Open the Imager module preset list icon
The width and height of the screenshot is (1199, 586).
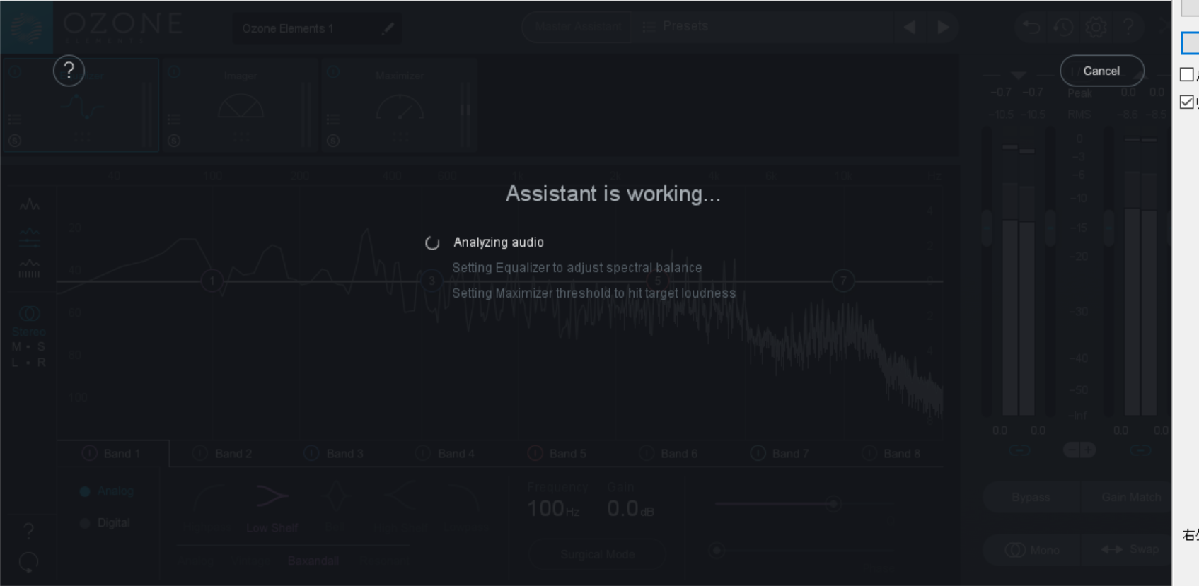click(x=174, y=119)
